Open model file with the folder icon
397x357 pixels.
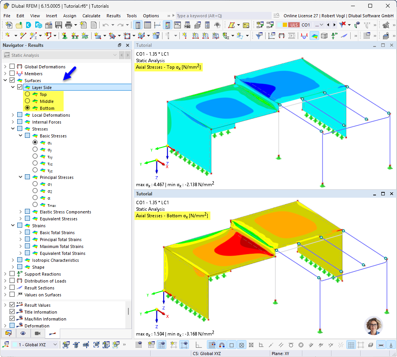click(x=19, y=25)
